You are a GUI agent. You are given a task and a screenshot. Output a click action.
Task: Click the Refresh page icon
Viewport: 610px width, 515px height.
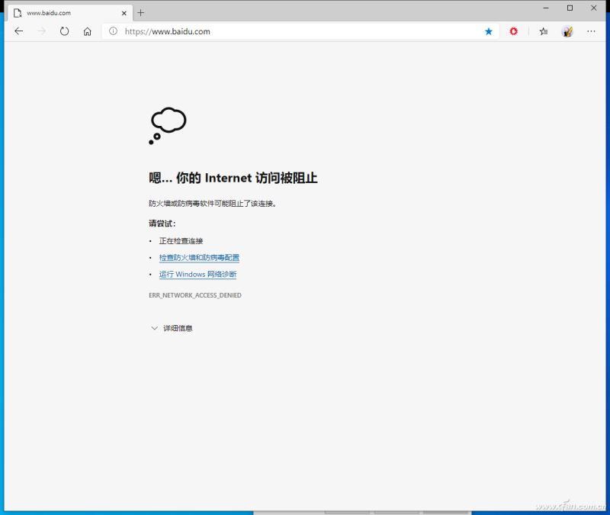pyautogui.click(x=65, y=31)
